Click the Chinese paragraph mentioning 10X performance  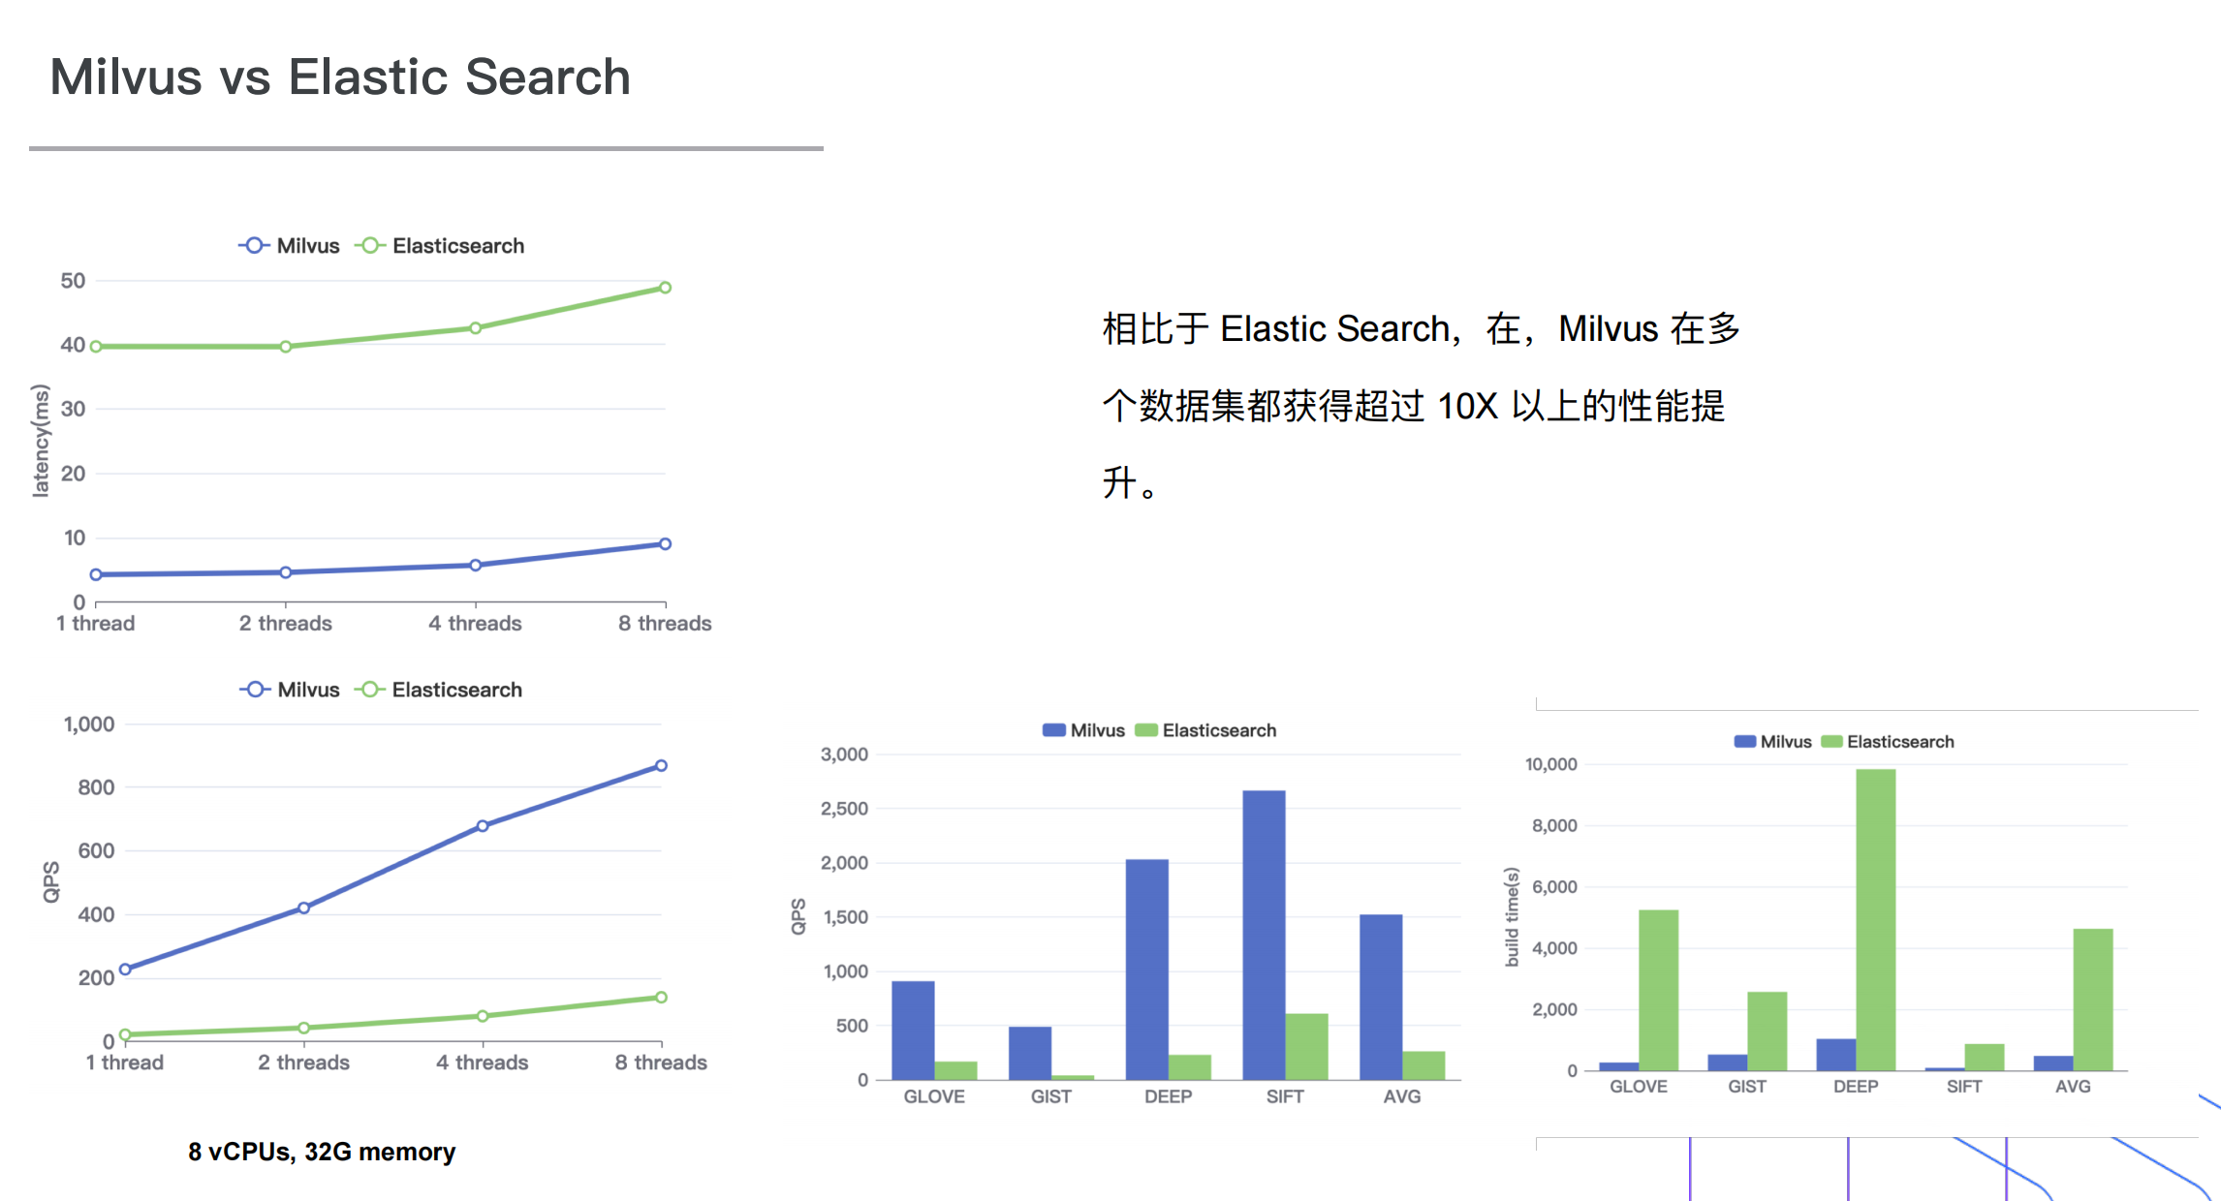(1422, 405)
